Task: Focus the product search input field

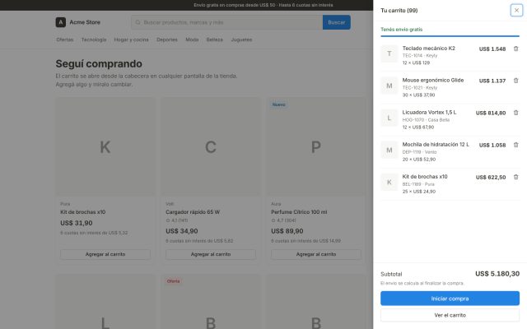Action: pyautogui.click(x=227, y=22)
